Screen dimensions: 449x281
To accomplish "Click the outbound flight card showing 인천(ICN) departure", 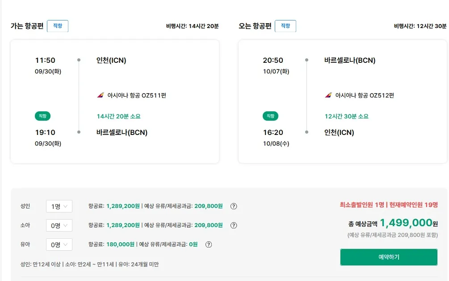I will [115, 101].
